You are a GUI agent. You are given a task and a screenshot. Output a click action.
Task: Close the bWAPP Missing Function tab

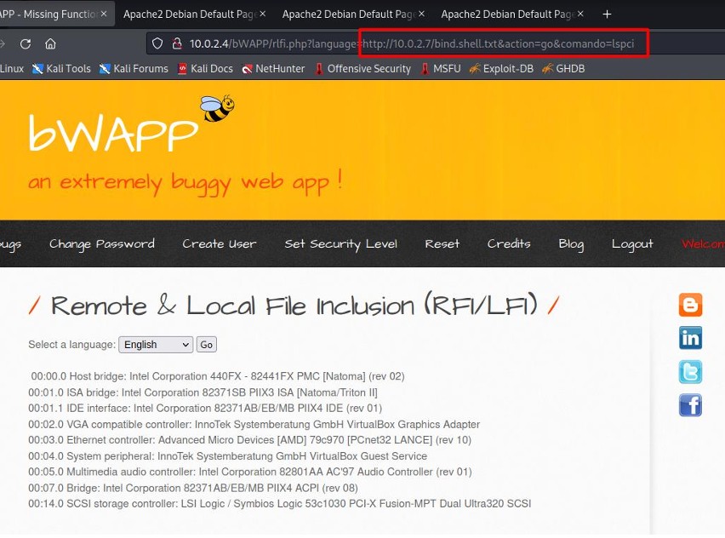[x=104, y=14]
